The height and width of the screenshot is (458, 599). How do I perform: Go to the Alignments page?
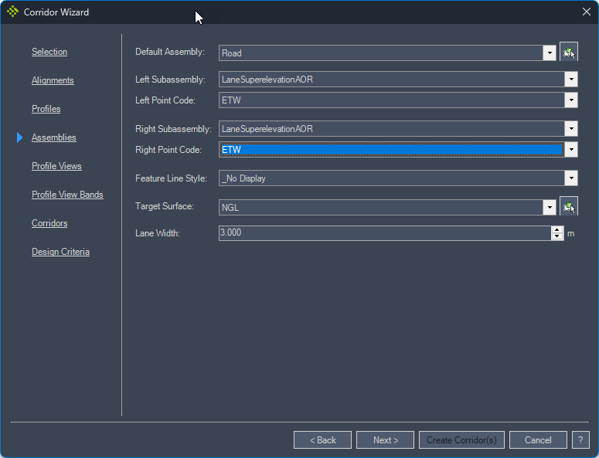click(53, 80)
